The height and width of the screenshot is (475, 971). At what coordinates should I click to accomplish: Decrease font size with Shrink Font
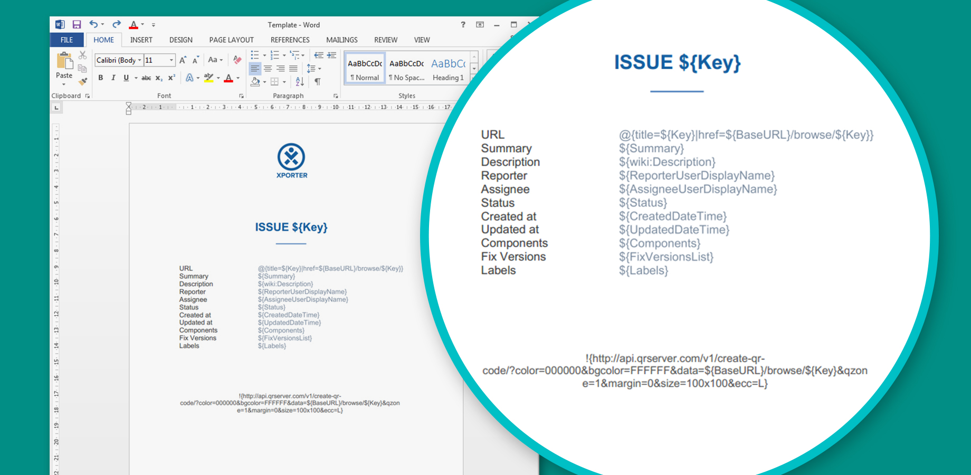coord(195,60)
